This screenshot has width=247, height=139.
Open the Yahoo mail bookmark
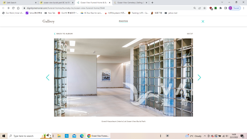point(171,13)
